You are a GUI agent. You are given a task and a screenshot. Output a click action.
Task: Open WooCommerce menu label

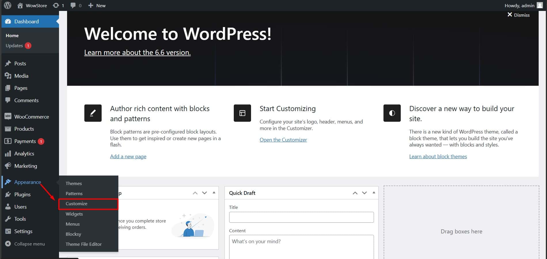32,117
